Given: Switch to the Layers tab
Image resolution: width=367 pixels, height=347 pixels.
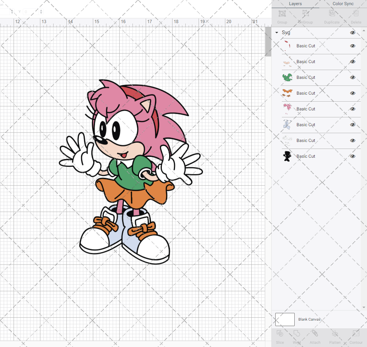Looking at the screenshot, I should coord(295,4).
